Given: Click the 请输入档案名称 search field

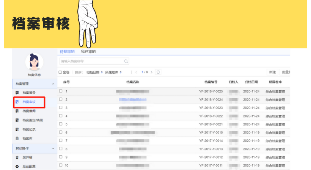Looking at the screenshot, I should pyautogui.click(x=91, y=61).
